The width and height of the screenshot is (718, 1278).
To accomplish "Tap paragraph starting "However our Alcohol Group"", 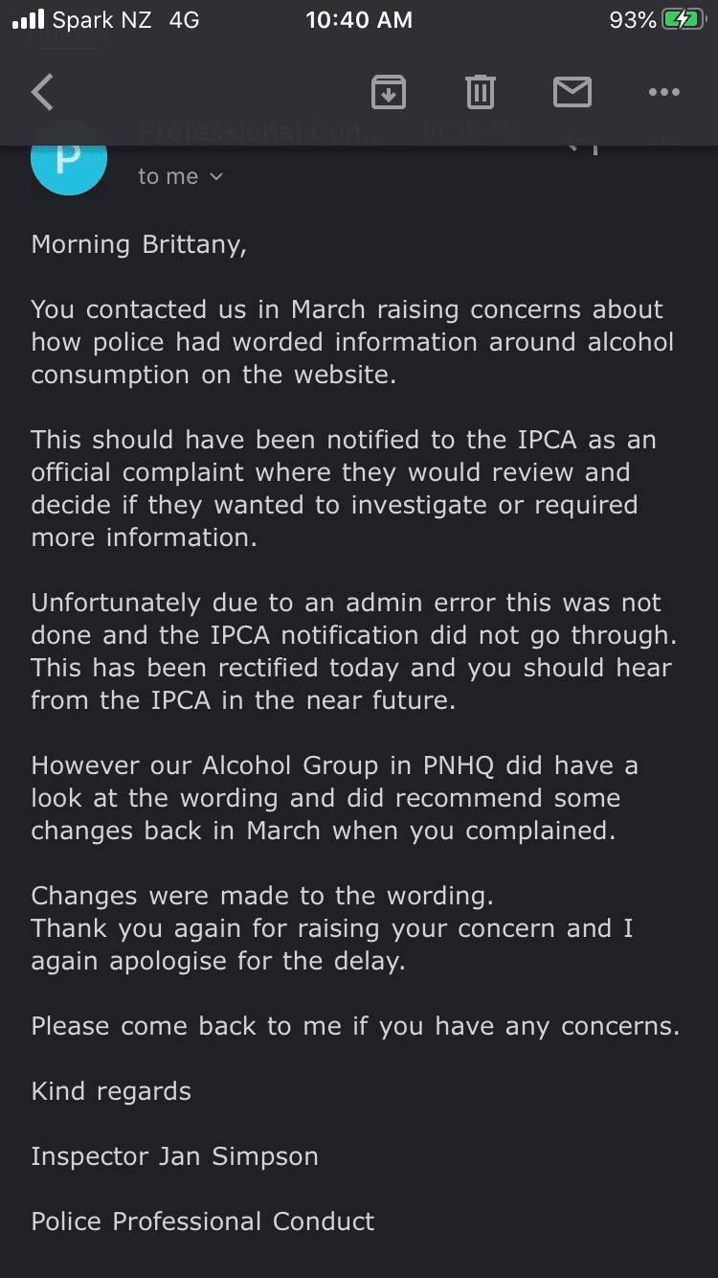I will [x=334, y=798].
